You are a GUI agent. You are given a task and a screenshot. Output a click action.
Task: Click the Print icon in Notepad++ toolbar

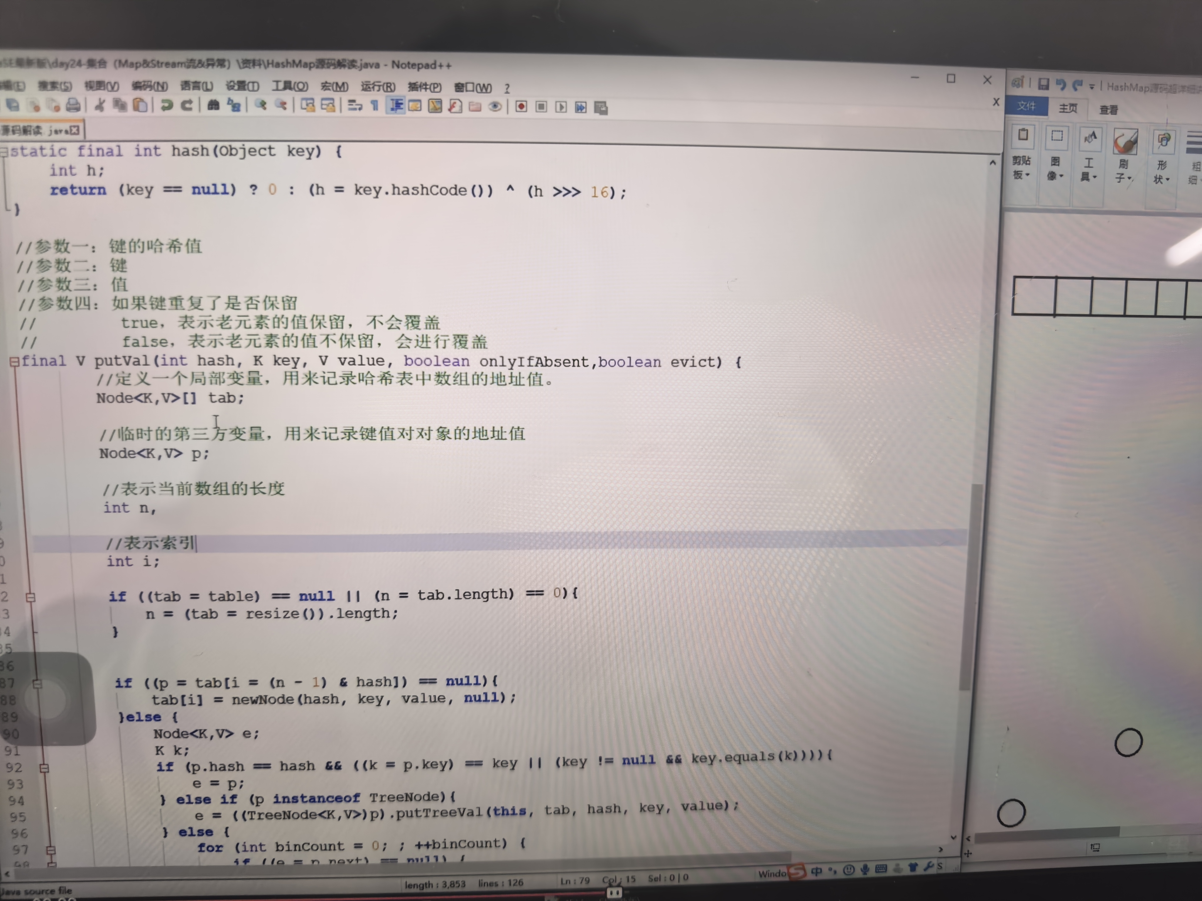click(73, 105)
